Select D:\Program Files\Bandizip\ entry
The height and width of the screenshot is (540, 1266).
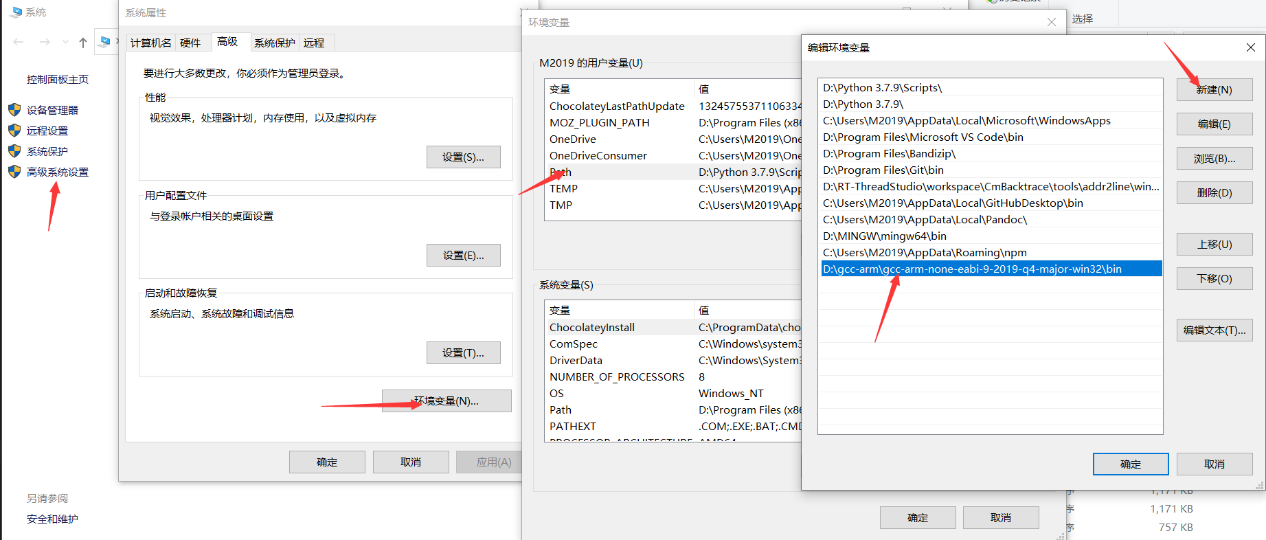point(991,153)
